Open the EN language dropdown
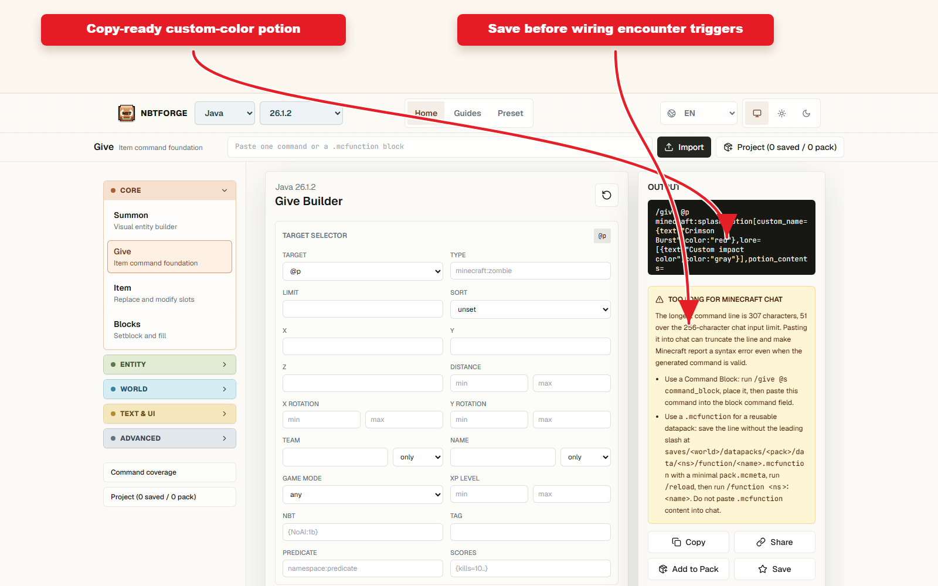938x586 pixels. point(699,113)
